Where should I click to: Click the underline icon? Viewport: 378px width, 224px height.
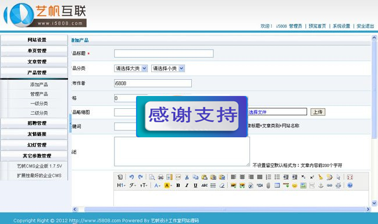point(195,186)
